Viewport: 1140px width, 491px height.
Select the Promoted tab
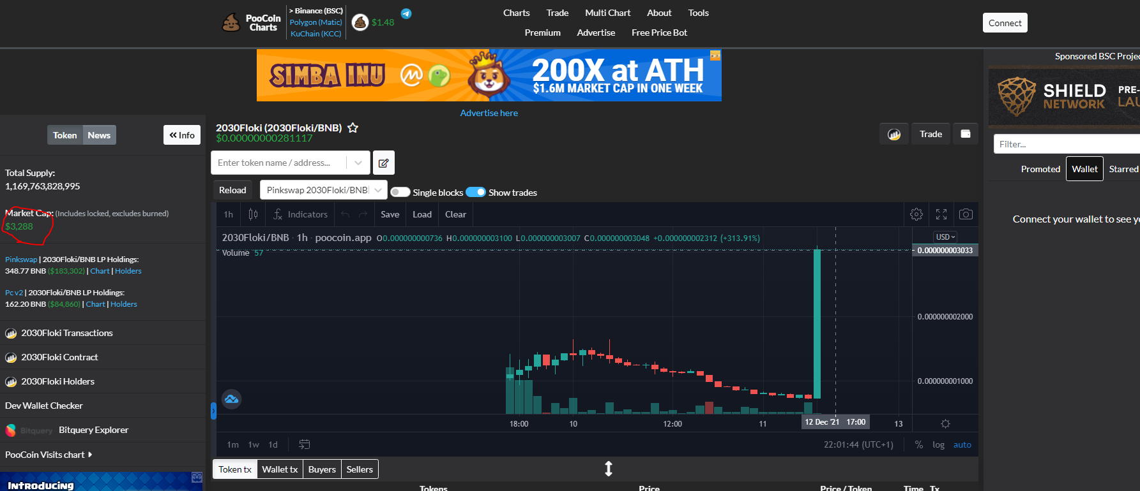[x=1040, y=169]
